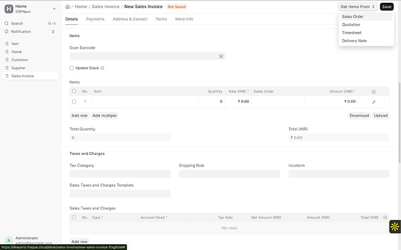
Task: Click the Total (INR) field
Action: [x=339, y=137]
